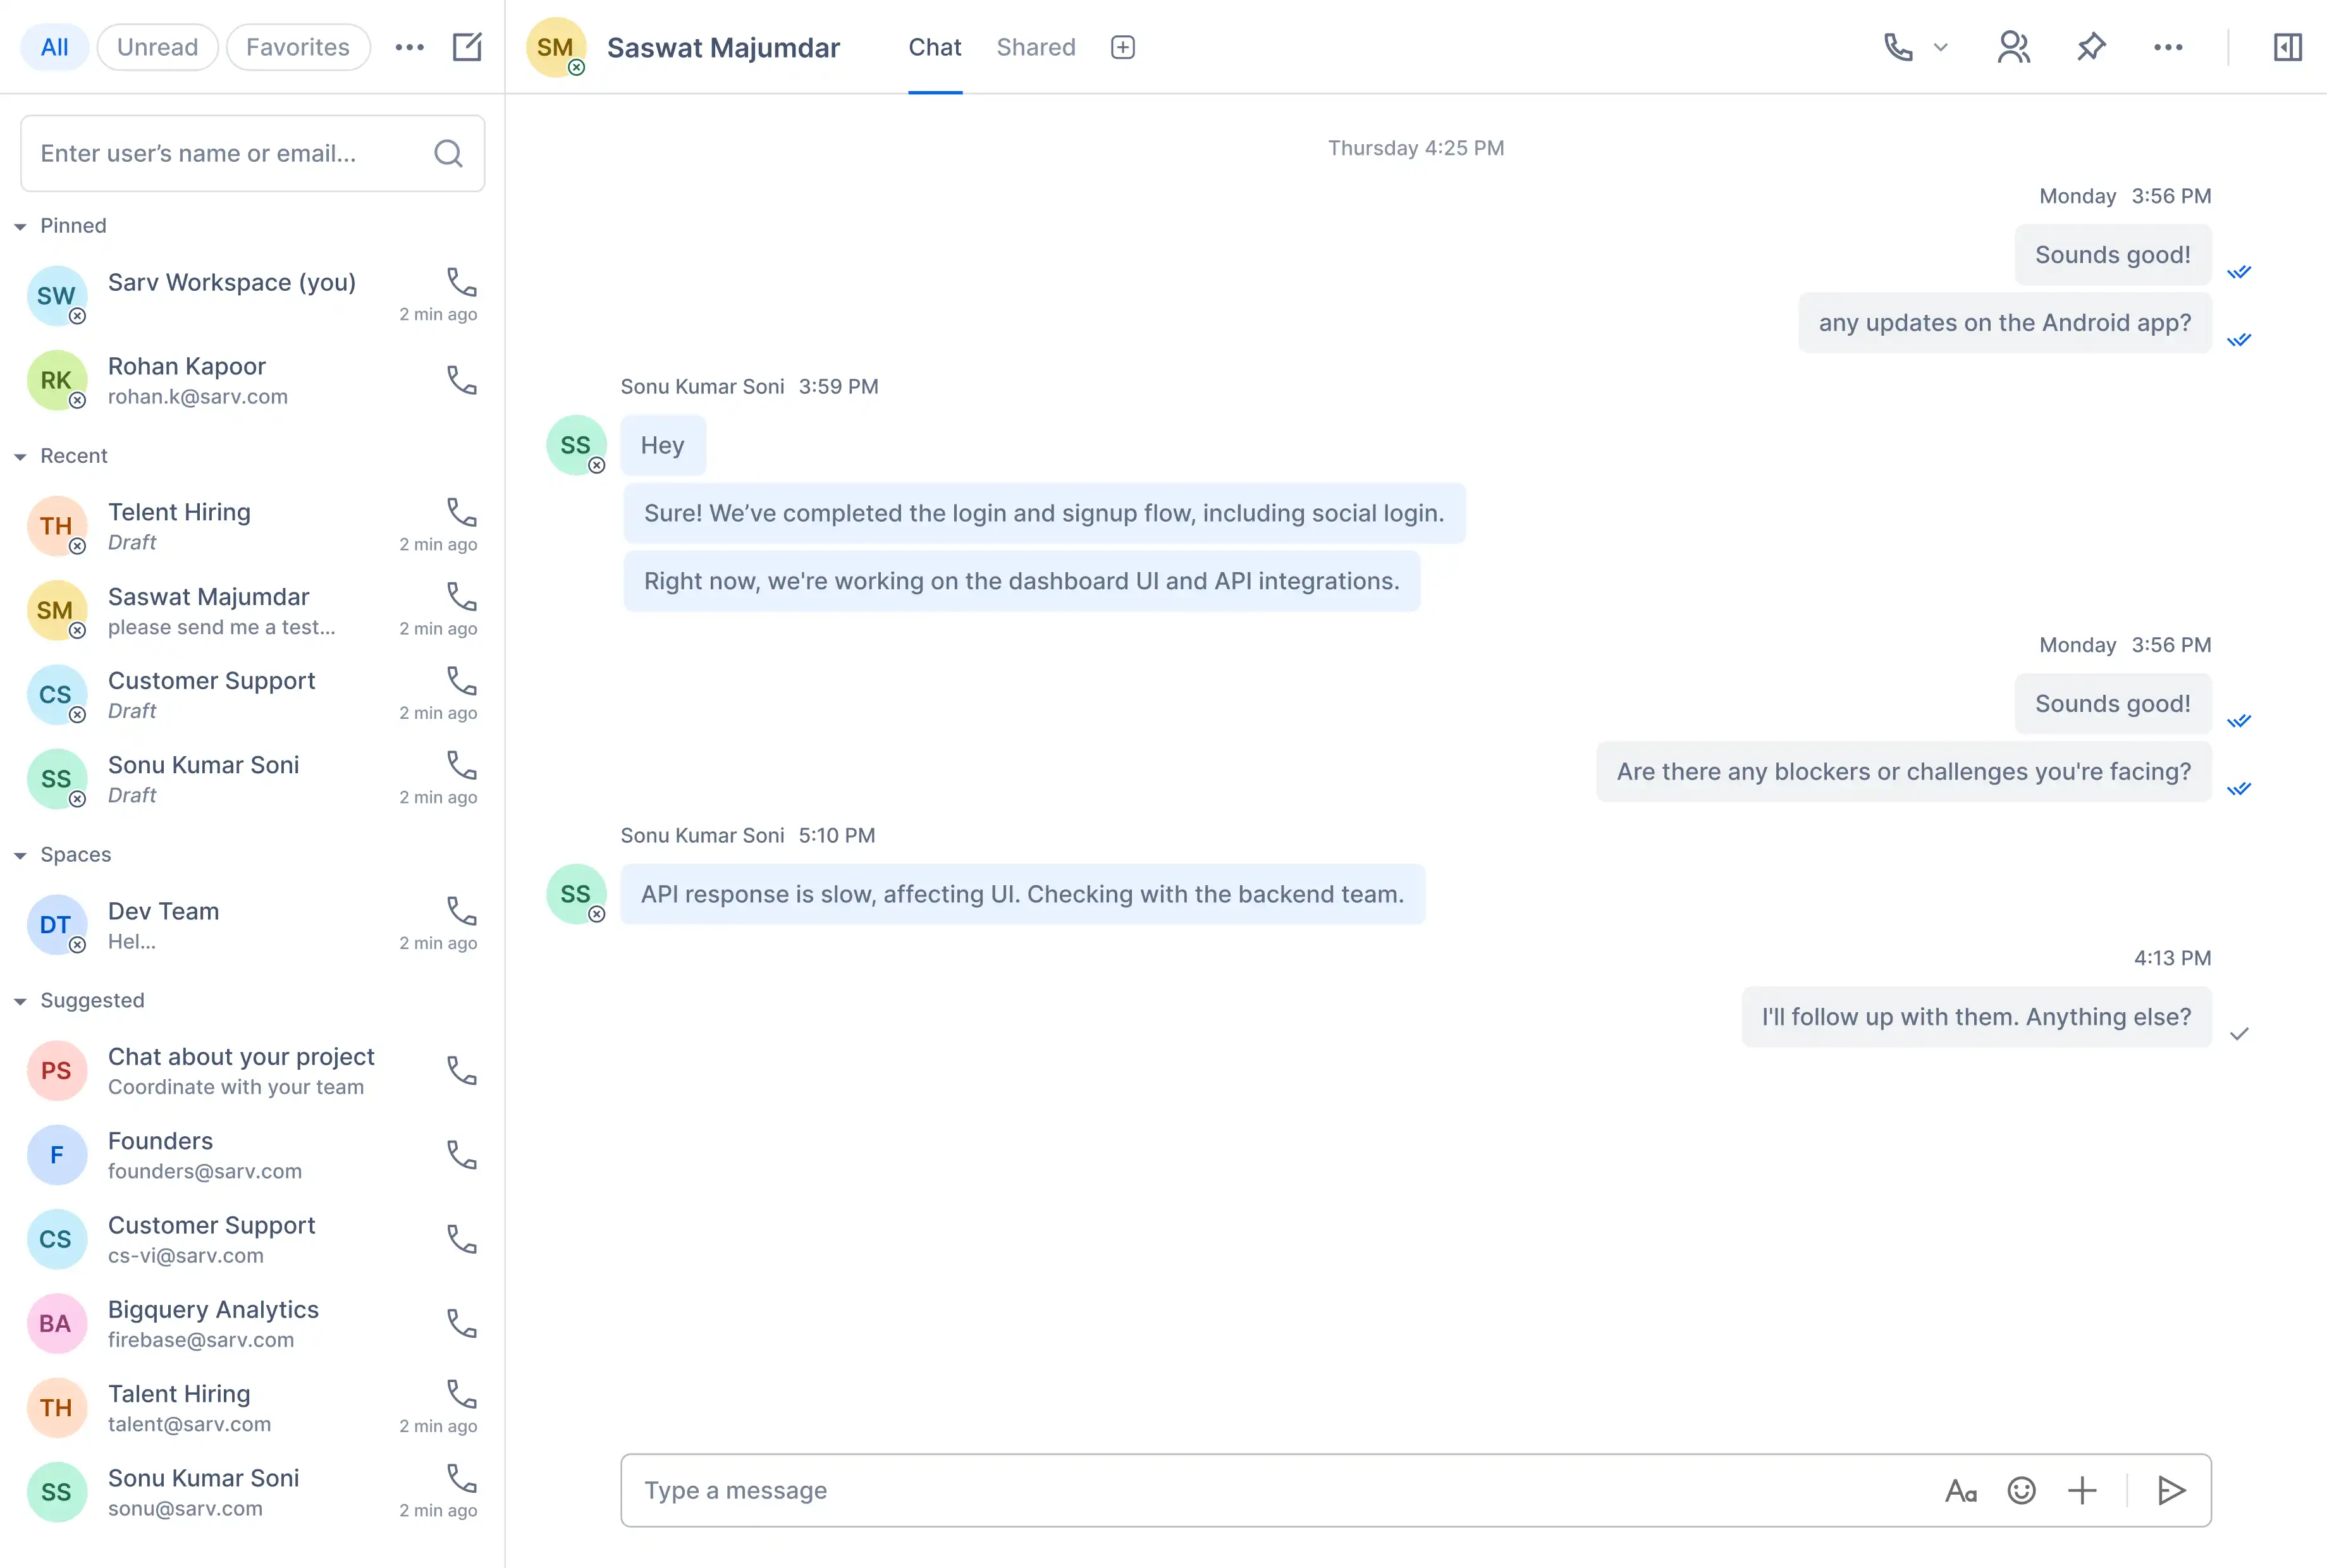Collapse the Pinned section
This screenshot has width=2327, height=1568.
20,227
